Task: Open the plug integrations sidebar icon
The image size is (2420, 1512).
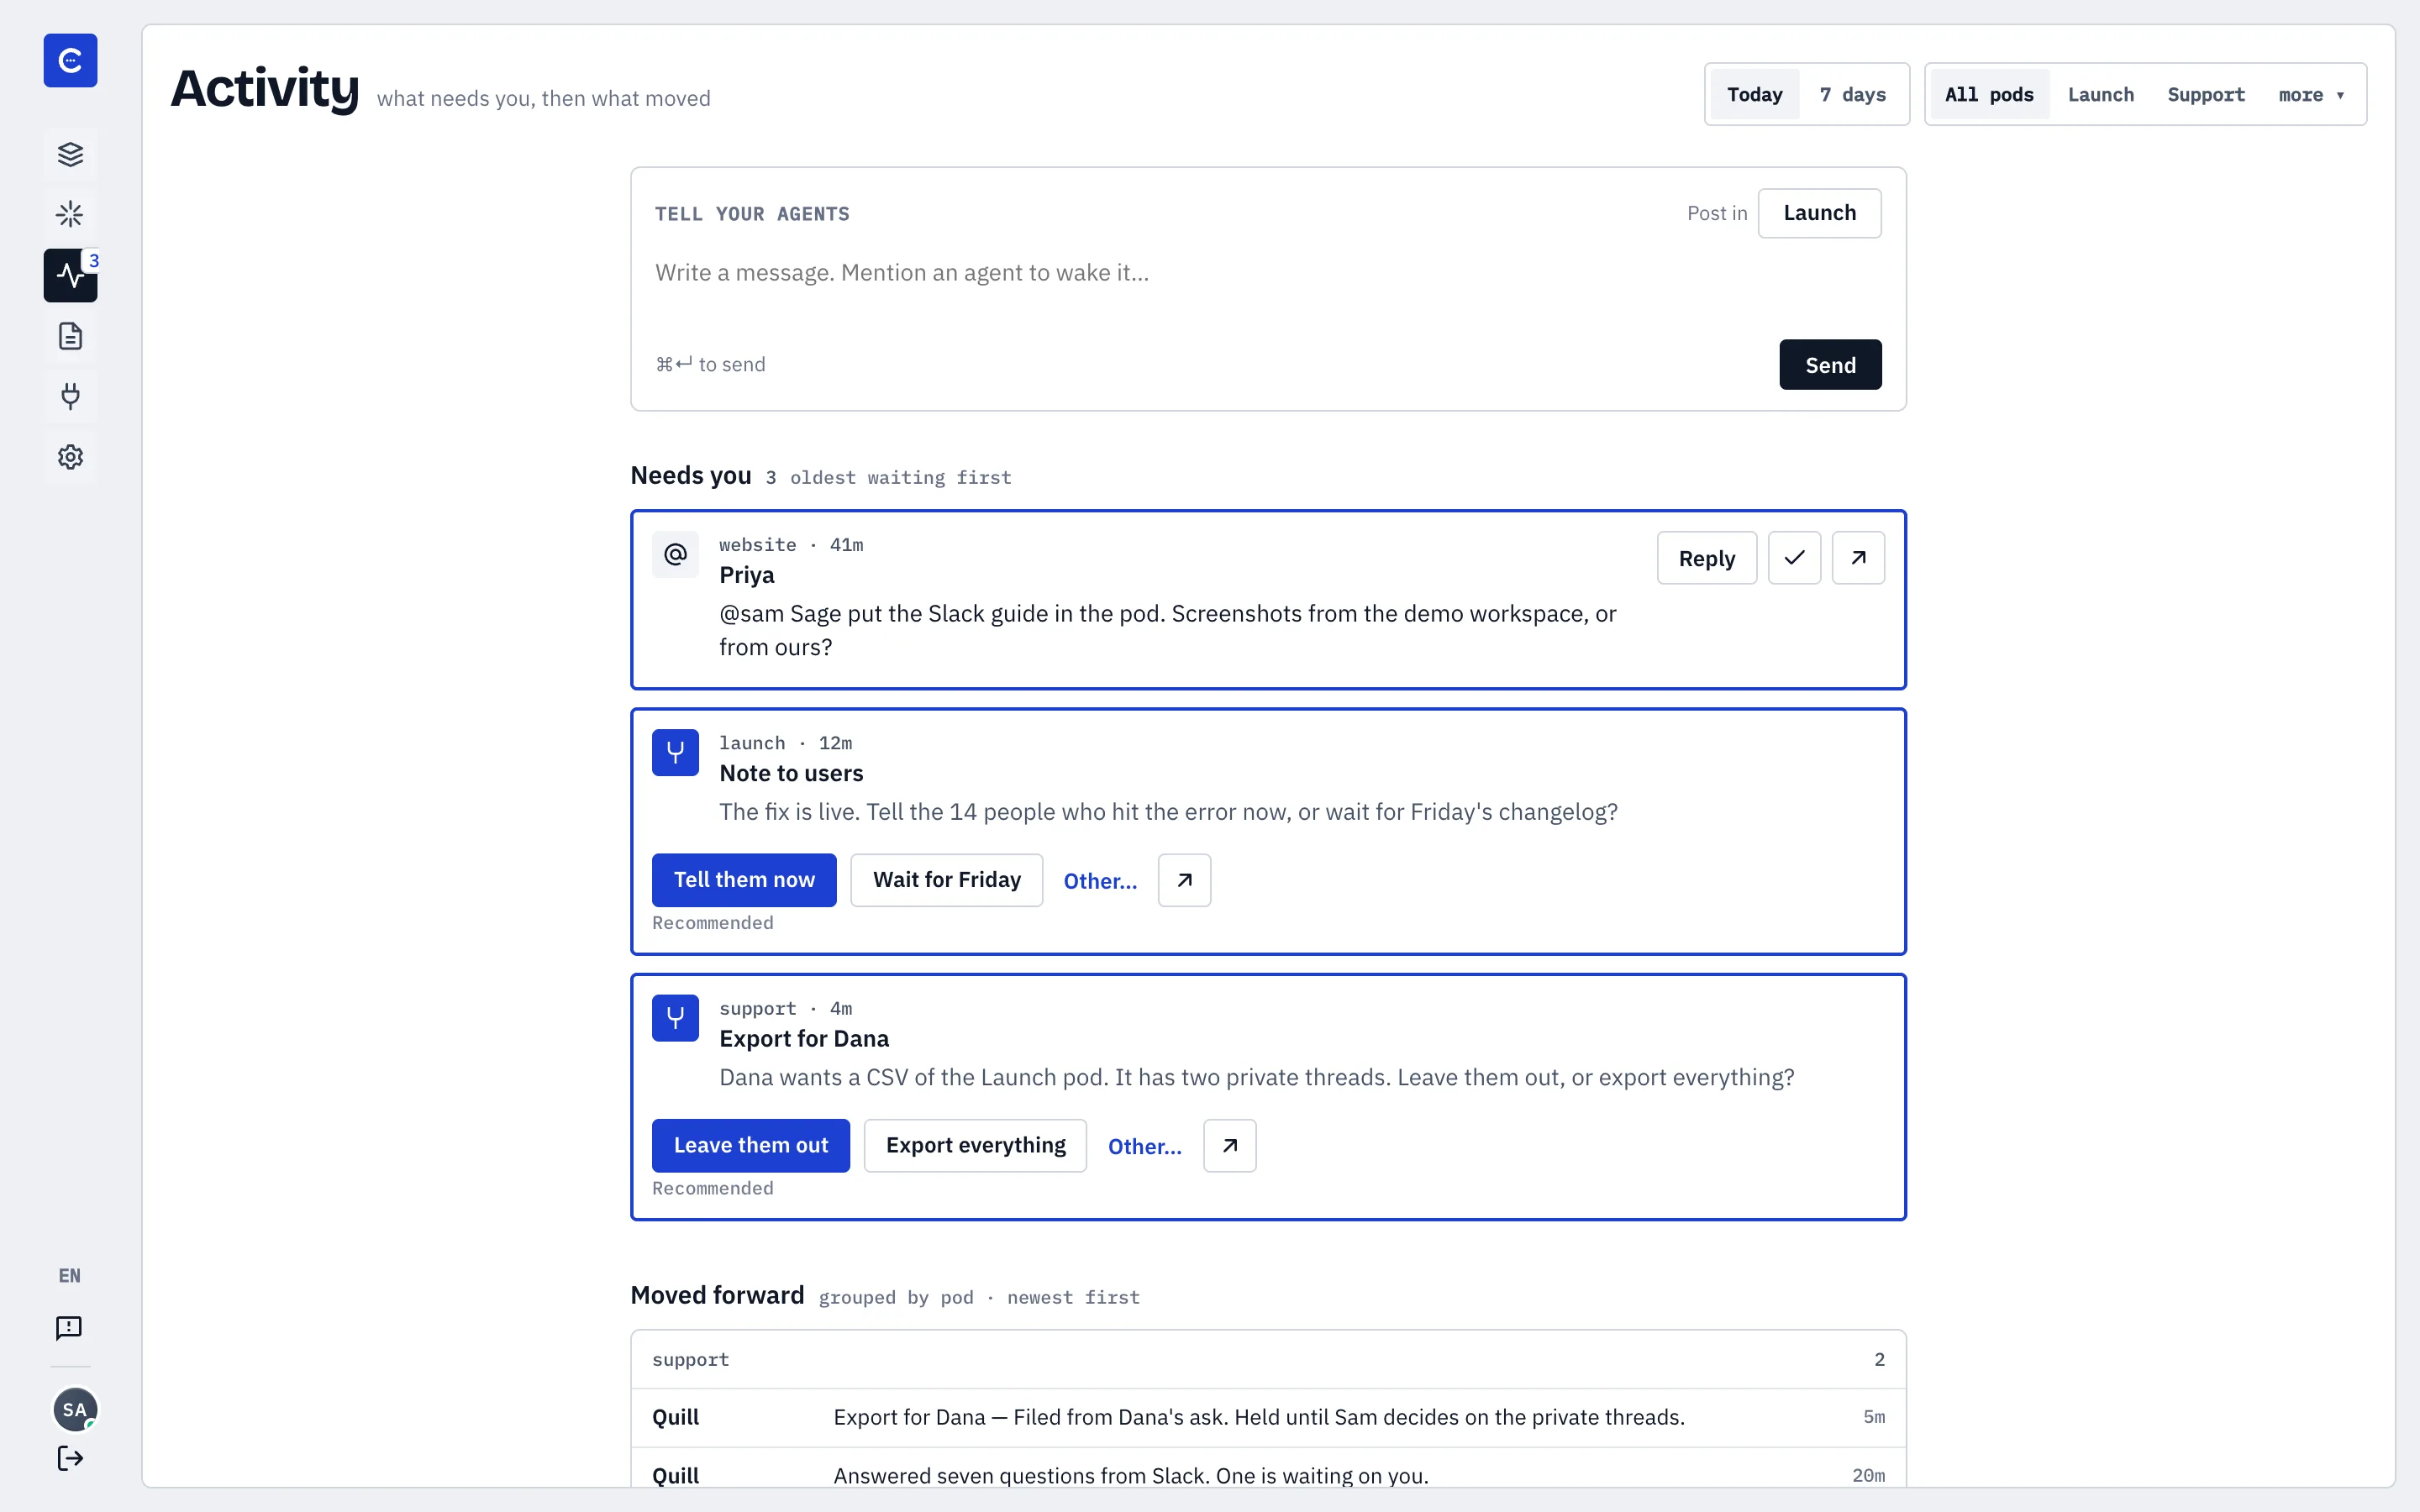Action: (70, 396)
